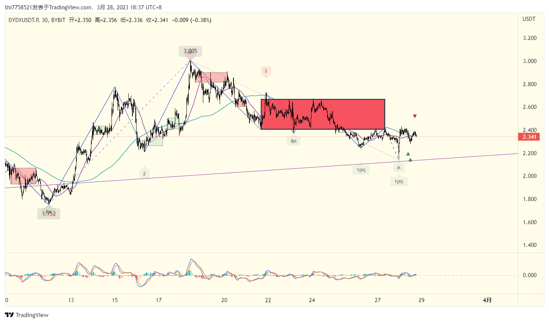Click the 2.000 price axis label
The image size is (549, 323).
[x=530, y=176]
